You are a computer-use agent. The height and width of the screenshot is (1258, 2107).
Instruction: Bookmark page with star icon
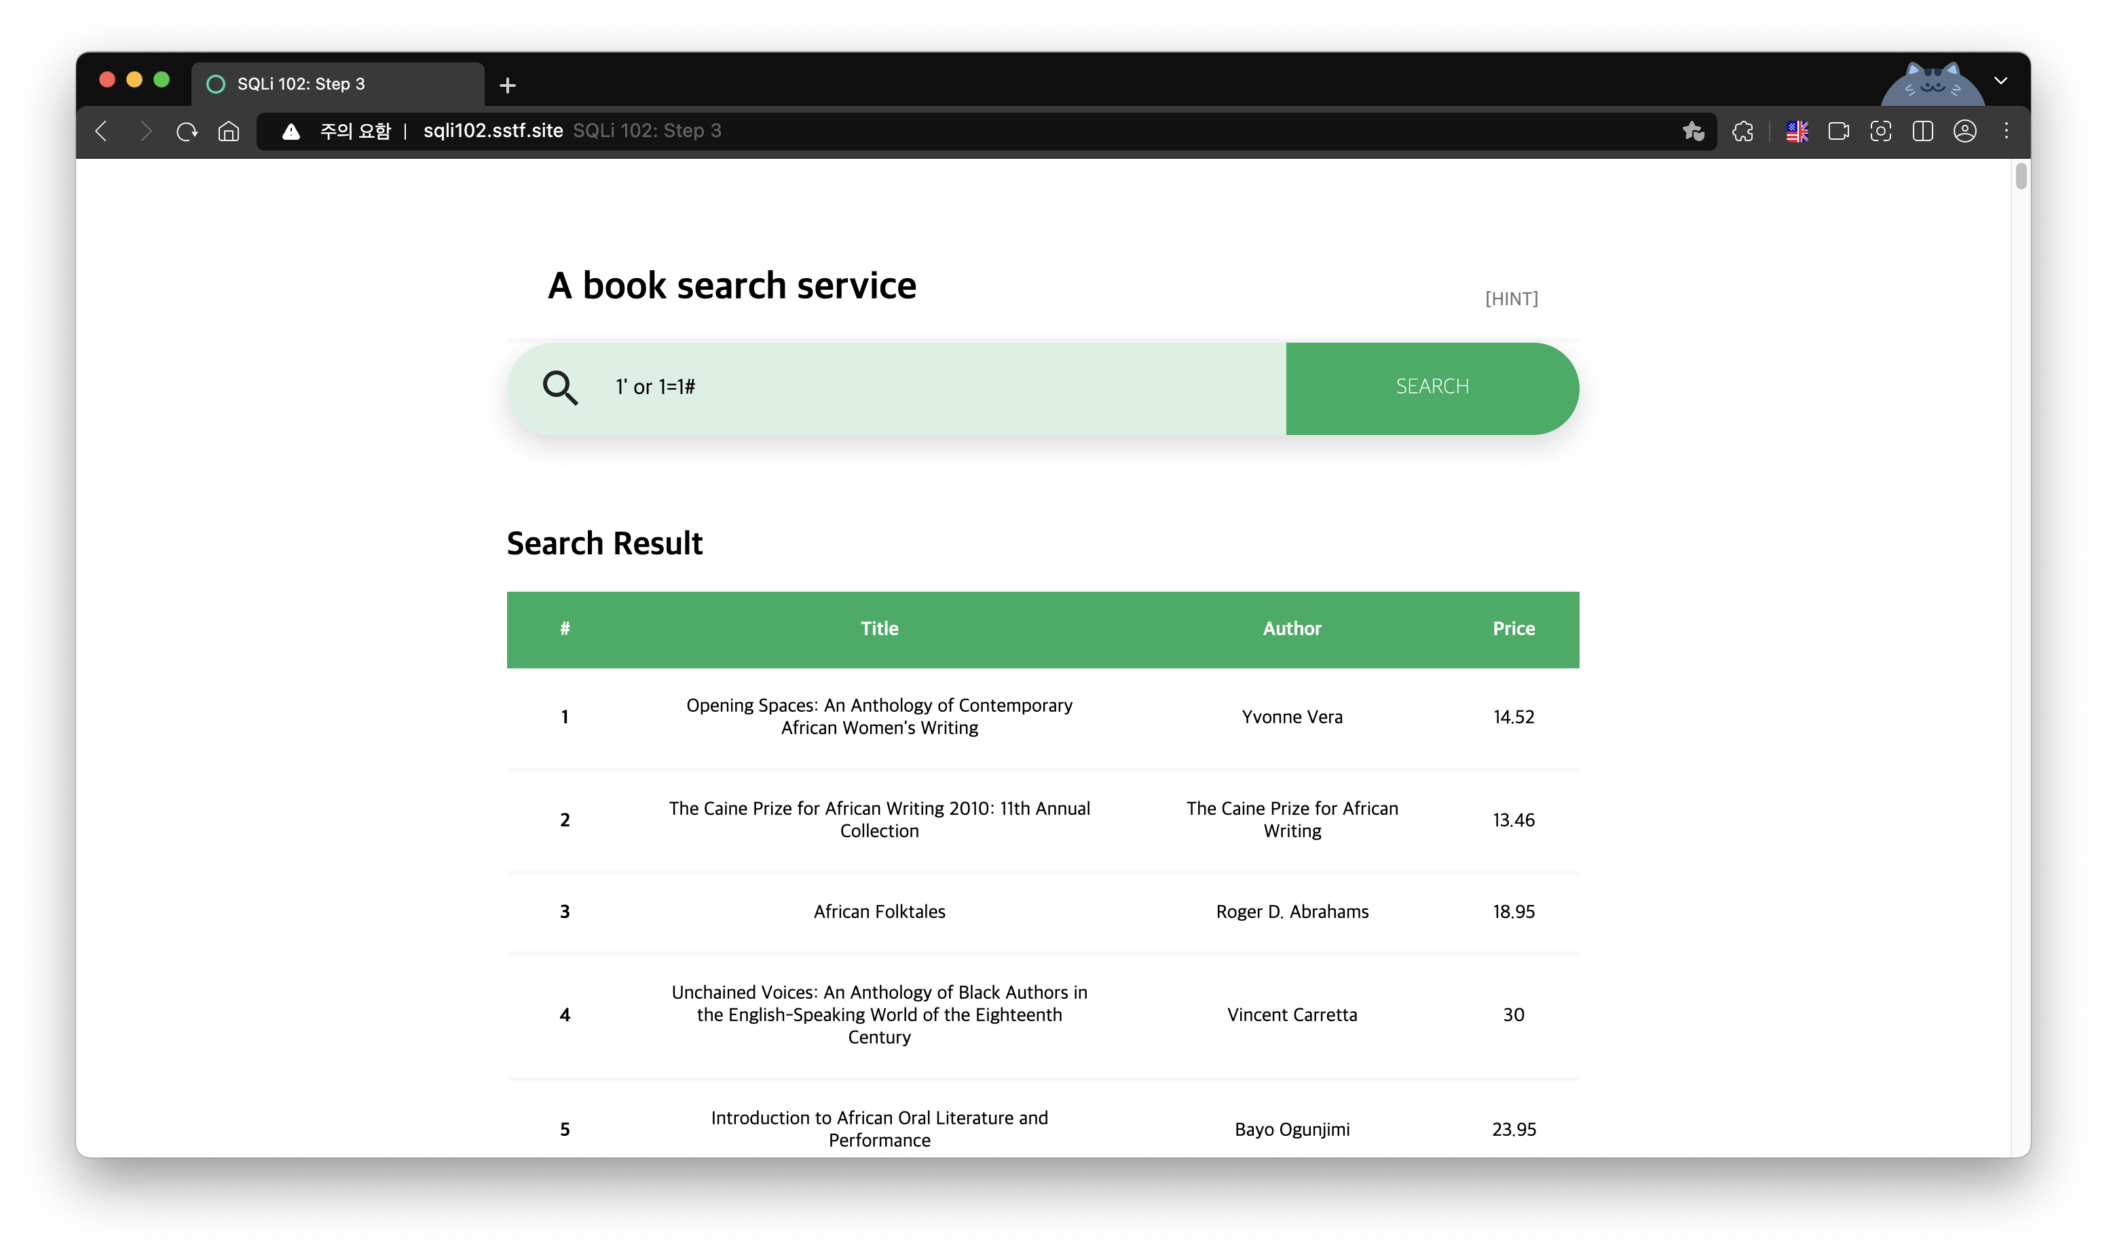point(1692,130)
